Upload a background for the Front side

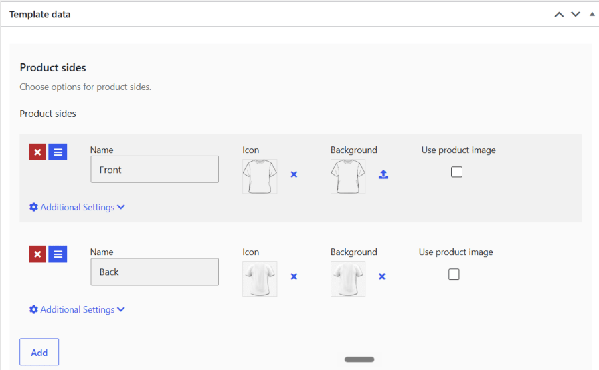point(383,174)
